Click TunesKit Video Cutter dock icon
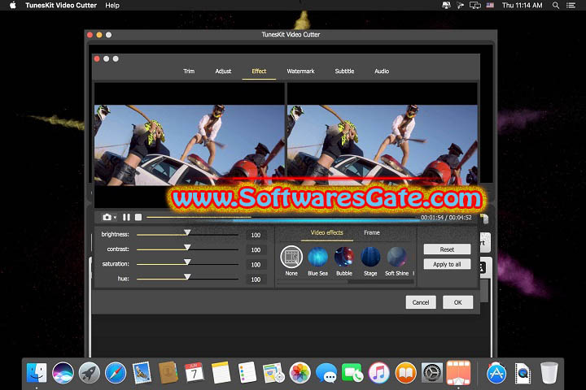 pos(458,372)
